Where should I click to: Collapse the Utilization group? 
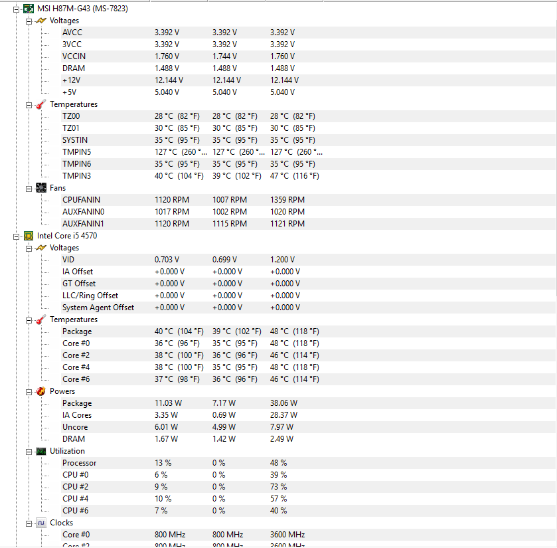coord(29,452)
